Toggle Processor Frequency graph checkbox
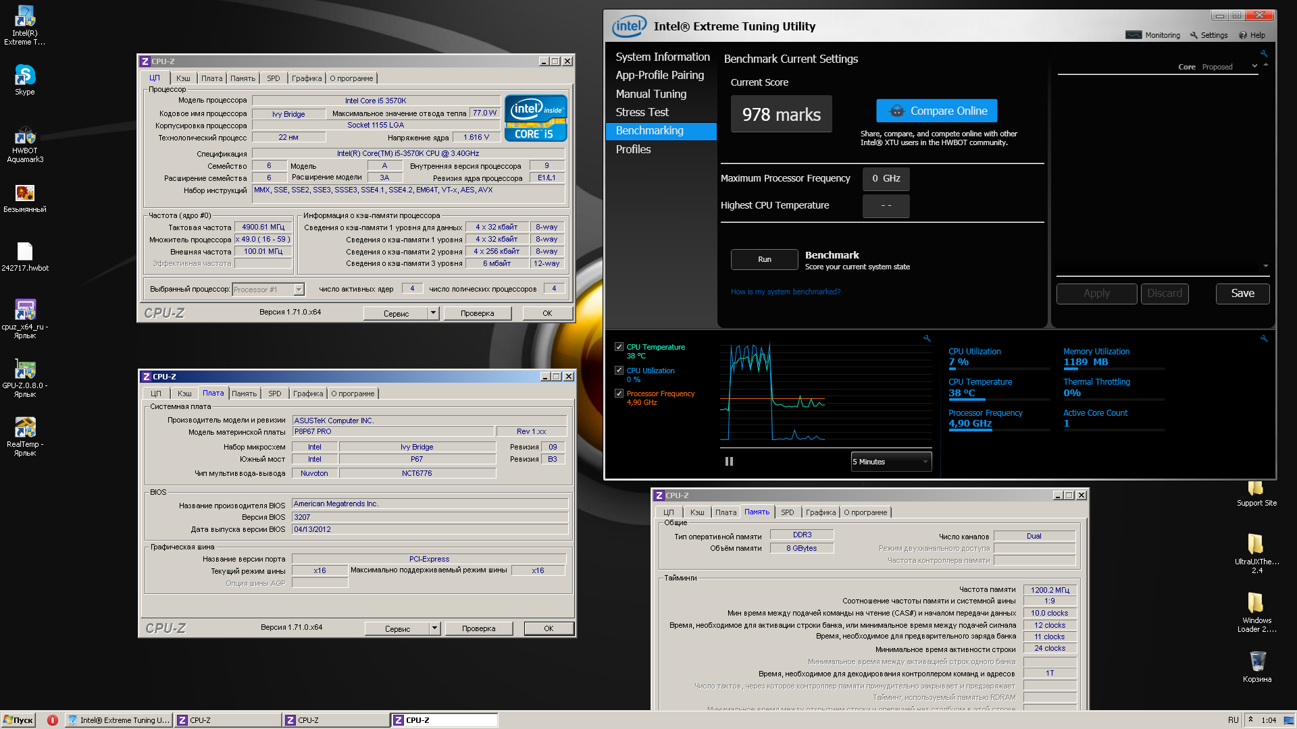Viewport: 1297px width, 729px height. point(619,394)
